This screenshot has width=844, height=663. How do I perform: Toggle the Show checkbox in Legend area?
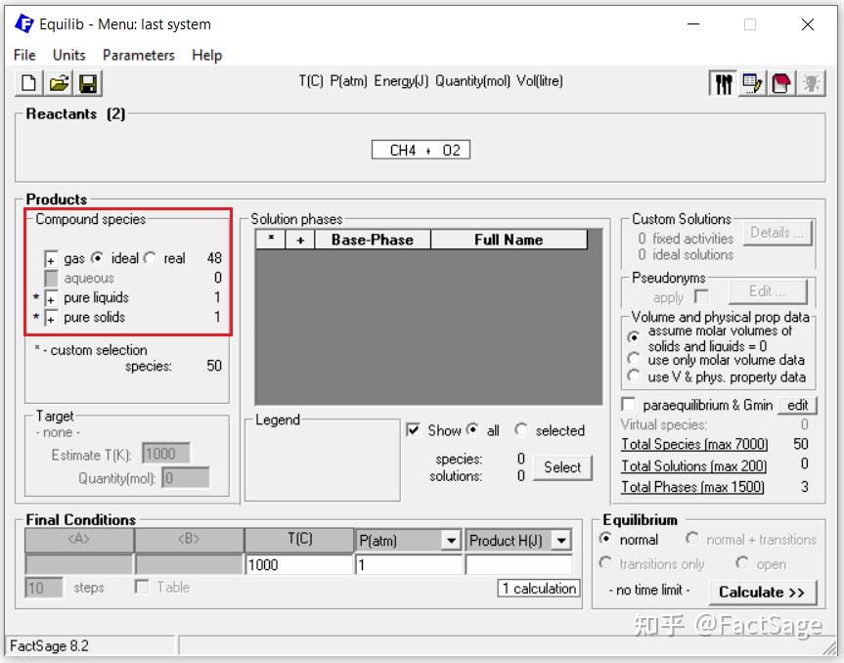tap(413, 430)
